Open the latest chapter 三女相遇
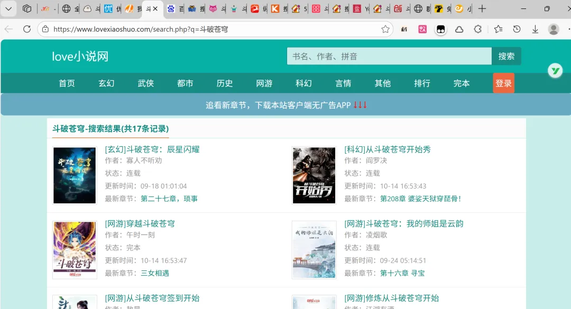This screenshot has height=309, width=571. (x=155, y=273)
